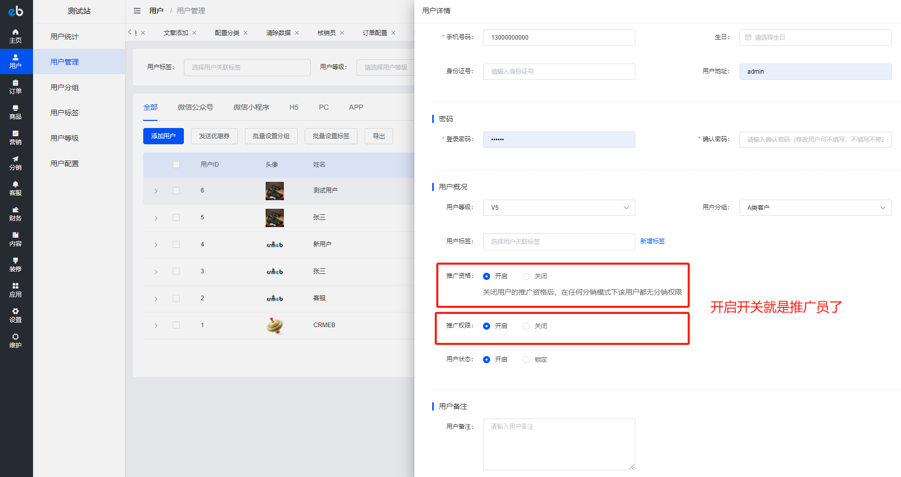The height and width of the screenshot is (477, 901).
Task: Open the 财务 finance sidebar icon
Action: coord(16,214)
